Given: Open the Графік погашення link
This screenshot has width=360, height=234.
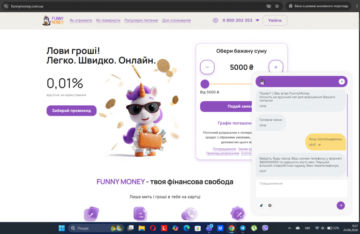Looking at the screenshot, I should [x=235, y=123].
